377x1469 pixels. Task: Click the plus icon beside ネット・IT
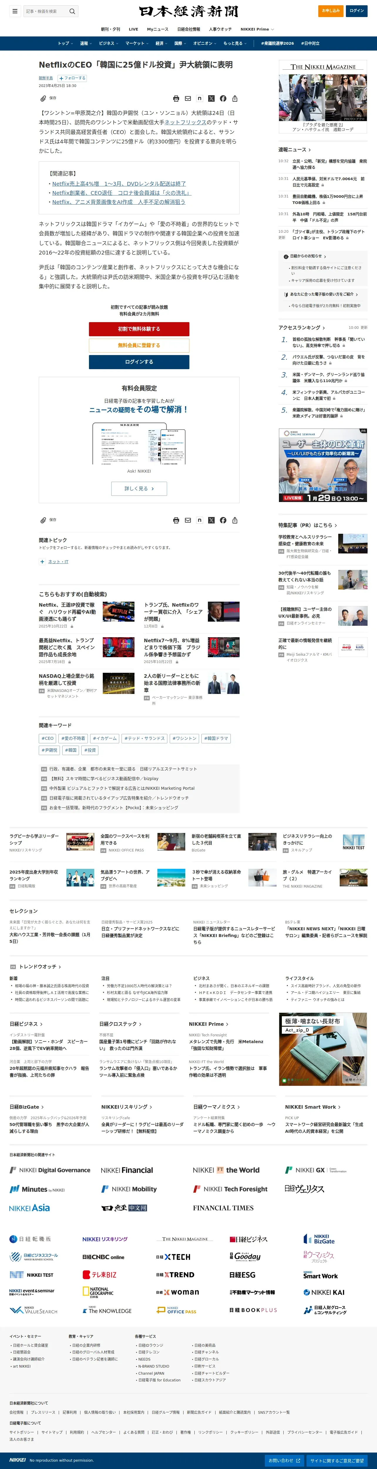42,562
